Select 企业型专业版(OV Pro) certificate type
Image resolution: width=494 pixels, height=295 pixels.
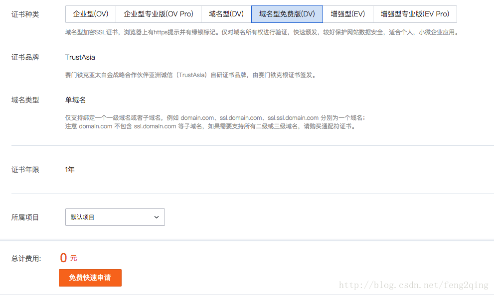coord(159,14)
